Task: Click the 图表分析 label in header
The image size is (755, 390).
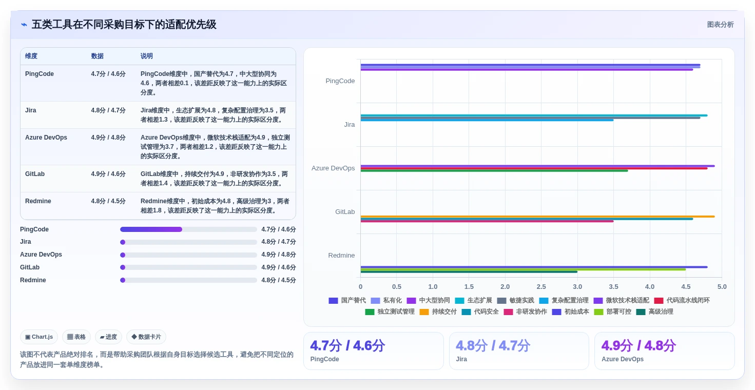Action: 720,25
